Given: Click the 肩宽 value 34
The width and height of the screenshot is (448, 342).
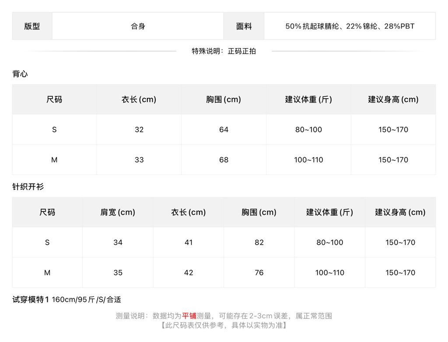Looking at the screenshot, I should 118,242.
